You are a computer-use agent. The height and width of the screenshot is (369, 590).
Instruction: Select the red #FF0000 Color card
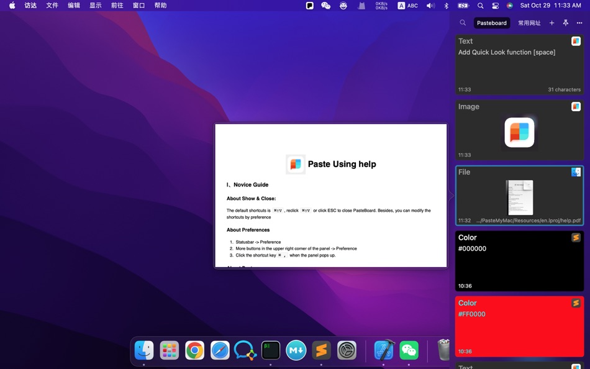[x=519, y=327]
